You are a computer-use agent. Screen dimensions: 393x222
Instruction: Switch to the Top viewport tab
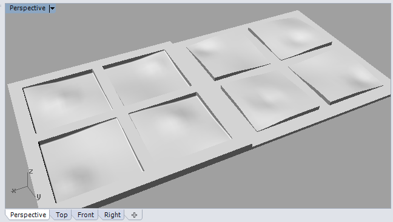[61, 215]
